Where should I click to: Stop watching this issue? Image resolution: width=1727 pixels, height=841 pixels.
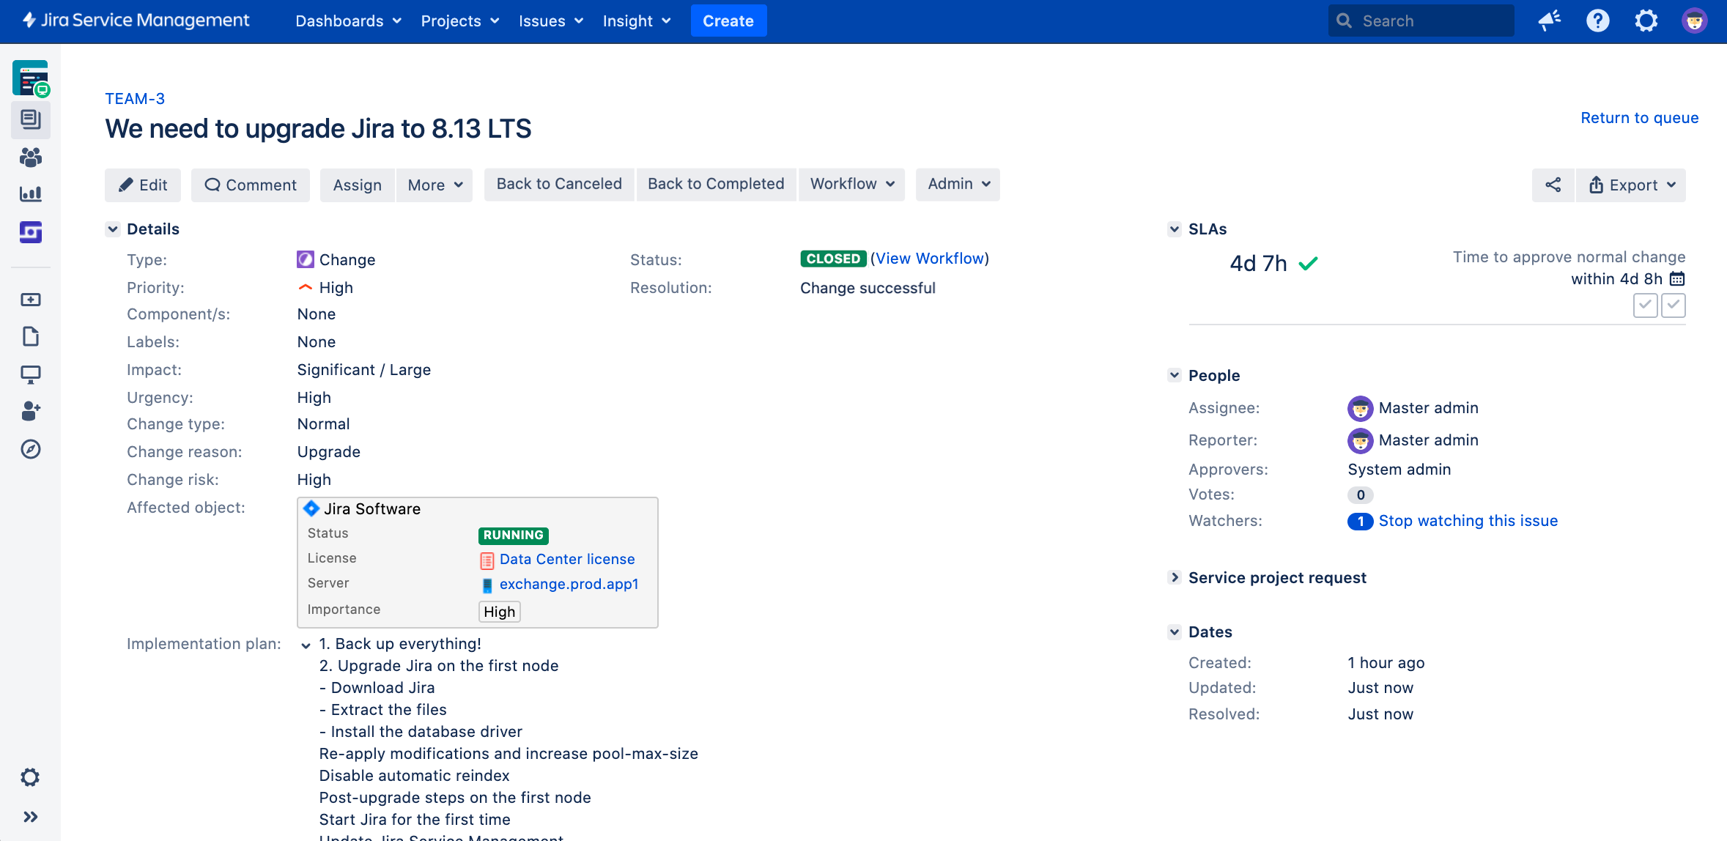tap(1468, 521)
